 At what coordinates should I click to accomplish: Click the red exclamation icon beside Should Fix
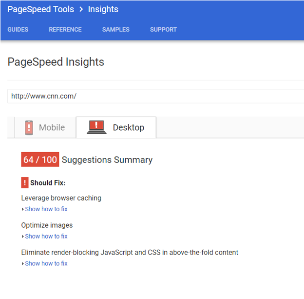pyautogui.click(x=25, y=183)
